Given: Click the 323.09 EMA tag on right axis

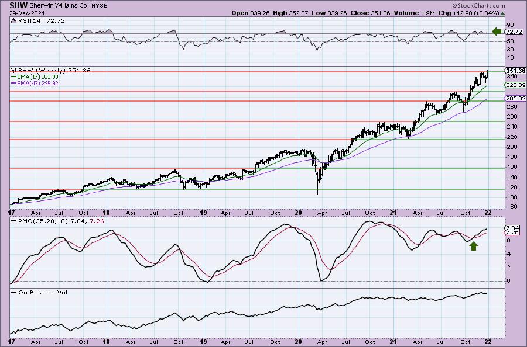Looking at the screenshot, I should click(515, 85).
